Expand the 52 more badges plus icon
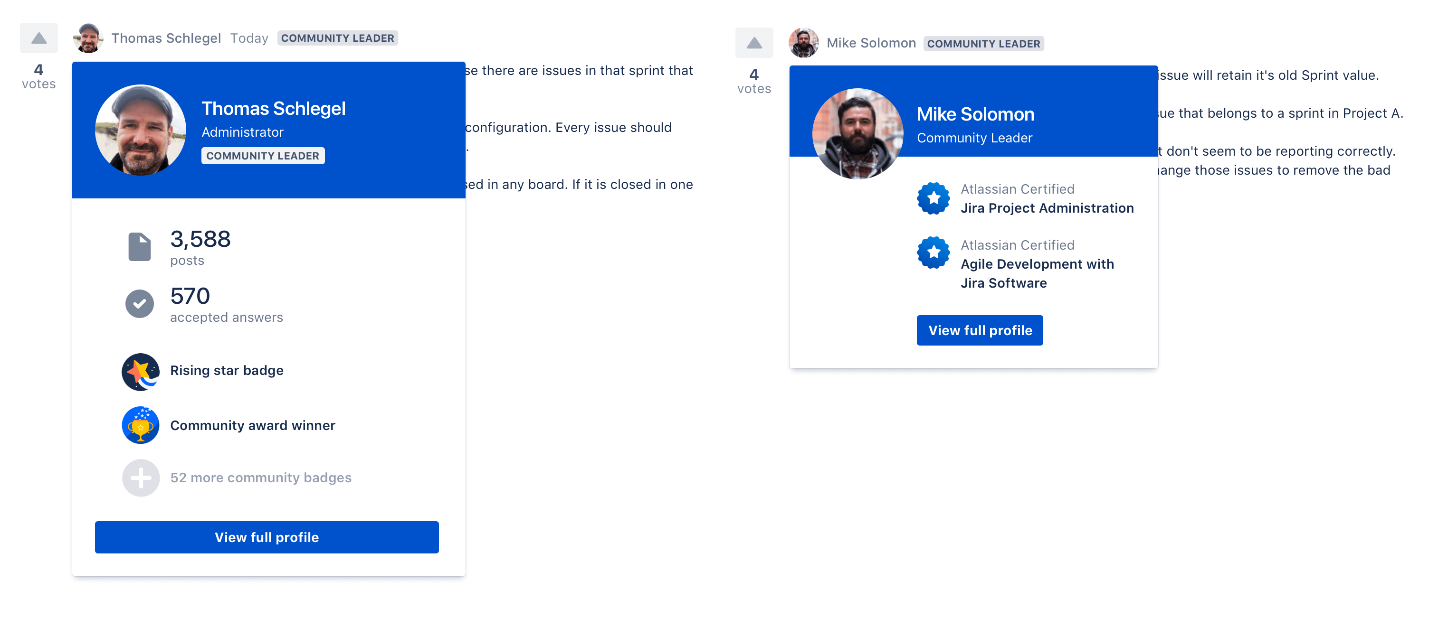Viewport: 1429px width, 618px height. tap(140, 478)
